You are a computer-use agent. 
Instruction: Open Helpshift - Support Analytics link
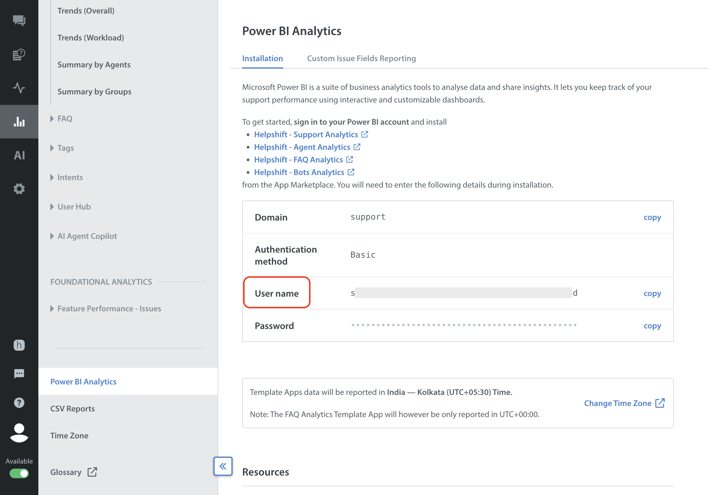tap(305, 134)
